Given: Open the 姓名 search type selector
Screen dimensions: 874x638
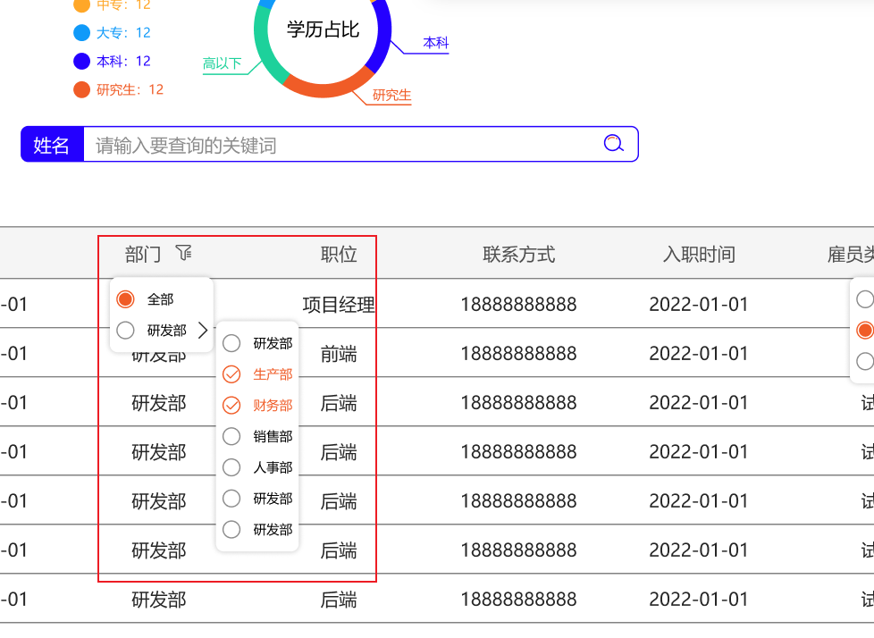Looking at the screenshot, I should click(52, 145).
